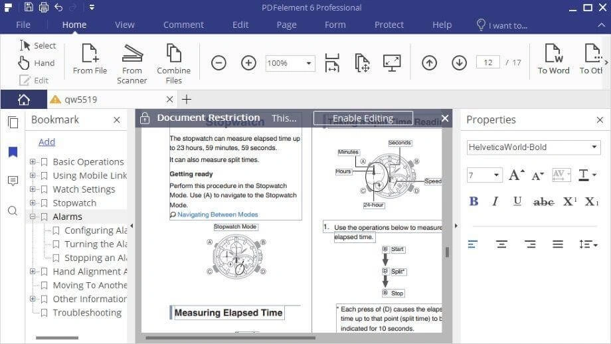Open the Help tab
This screenshot has width=611, height=344.
(442, 25)
